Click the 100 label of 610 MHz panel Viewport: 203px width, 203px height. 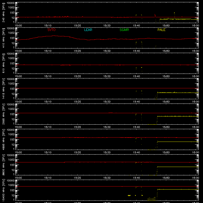[12, 63]
